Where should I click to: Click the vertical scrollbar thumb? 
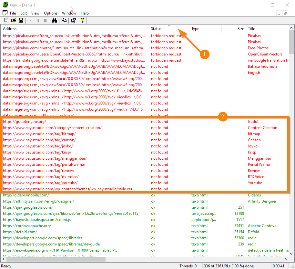pyautogui.click(x=291, y=42)
